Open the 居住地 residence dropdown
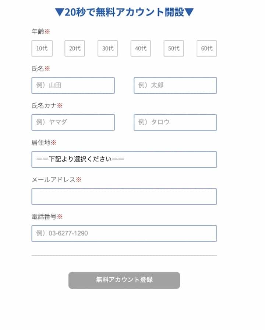This screenshot has width=265, height=330. tap(124, 159)
